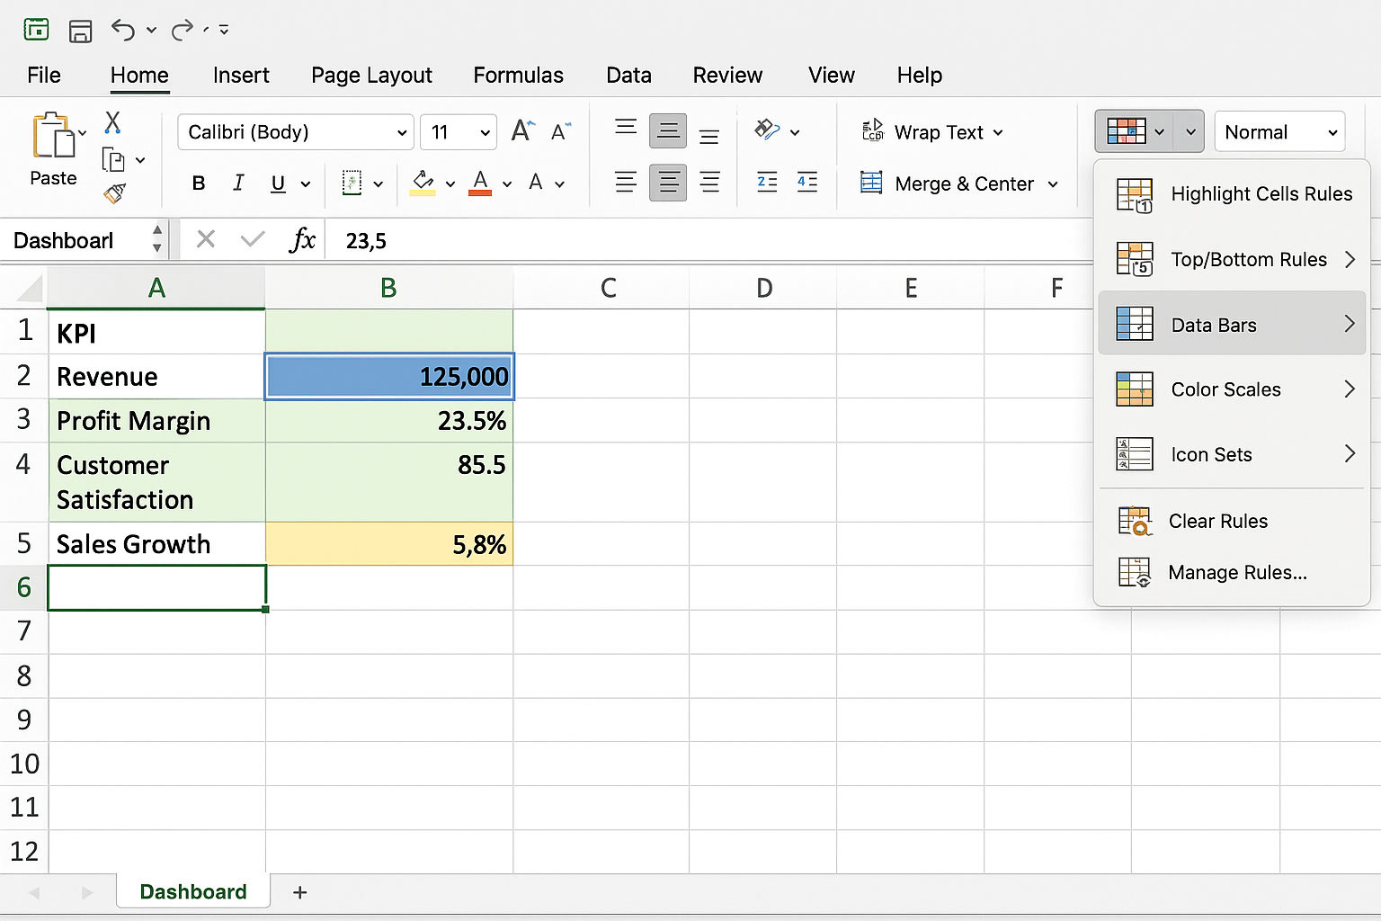Click the spreadsheet app icon at top left

click(36, 30)
